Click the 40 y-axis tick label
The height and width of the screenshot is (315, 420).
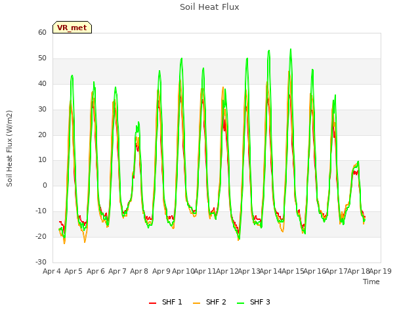(42, 84)
